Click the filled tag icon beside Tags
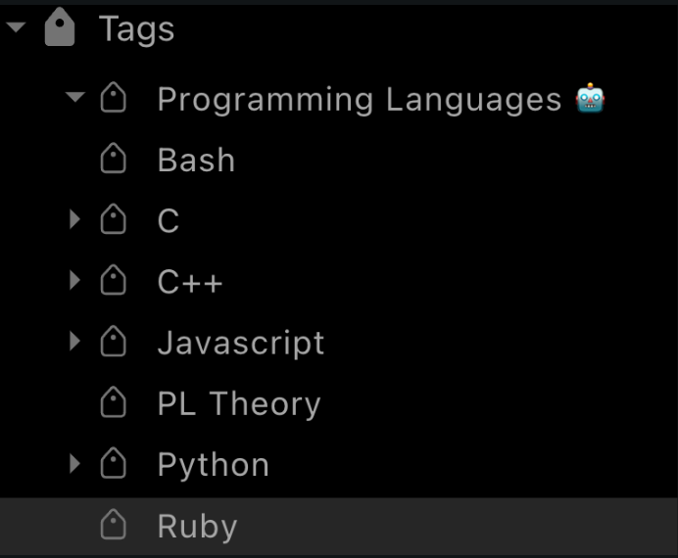This screenshot has height=558, width=678. tap(60, 29)
